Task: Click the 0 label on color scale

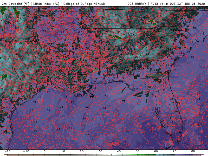Action: coord(44,151)
